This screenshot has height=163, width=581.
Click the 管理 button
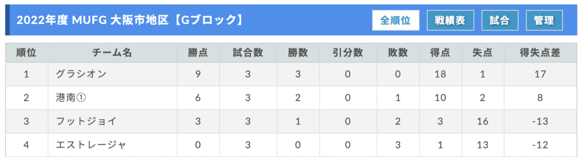(x=544, y=20)
